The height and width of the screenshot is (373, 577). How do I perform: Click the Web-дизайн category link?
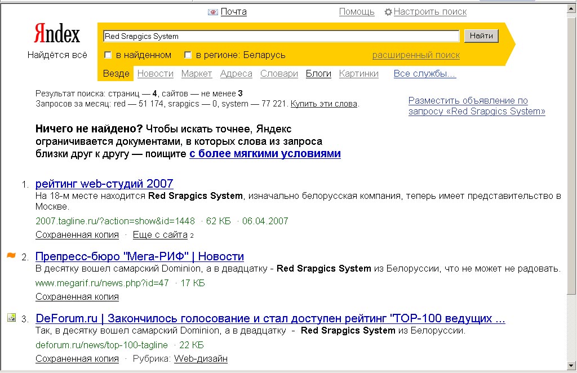(x=201, y=359)
